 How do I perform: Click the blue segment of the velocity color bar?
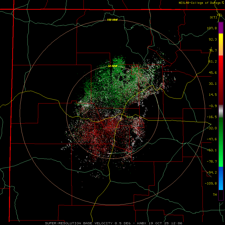tap(221, 178)
